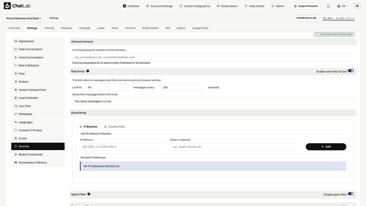This screenshot has height=206, width=366.
Task: Click the Settings breadcrumb link
Action: click(x=54, y=18)
